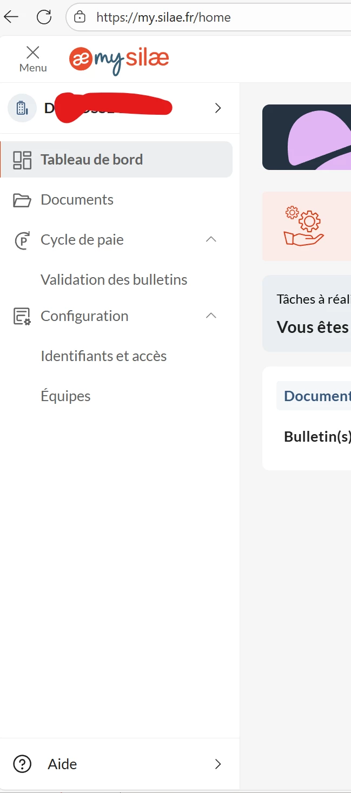
Task: Click the Cycle de paie icon
Action: (x=22, y=240)
